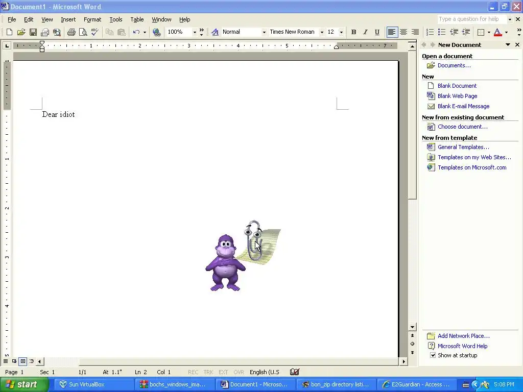523x392 pixels.
Task: Click the Select Browse Object circle button
Action: click(412, 344)
